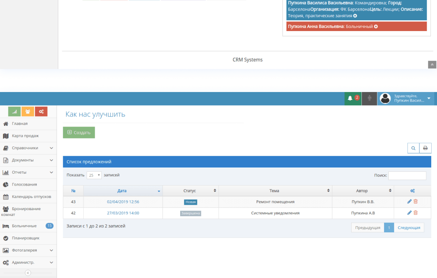
Task: Click the user avatar in the top bar
Action: [x=385, y=98]
